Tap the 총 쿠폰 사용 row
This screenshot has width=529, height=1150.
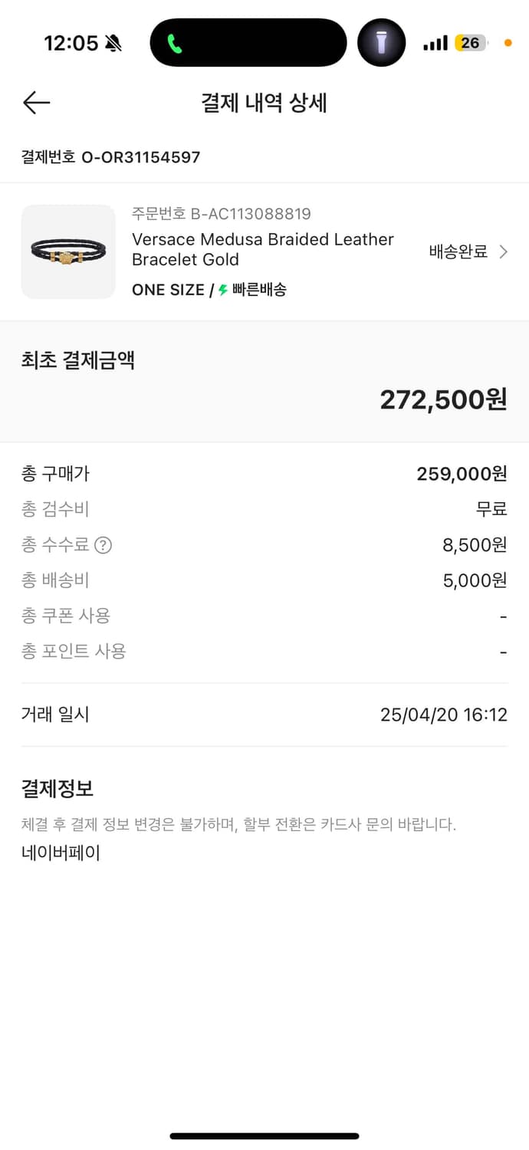(66, 616)
